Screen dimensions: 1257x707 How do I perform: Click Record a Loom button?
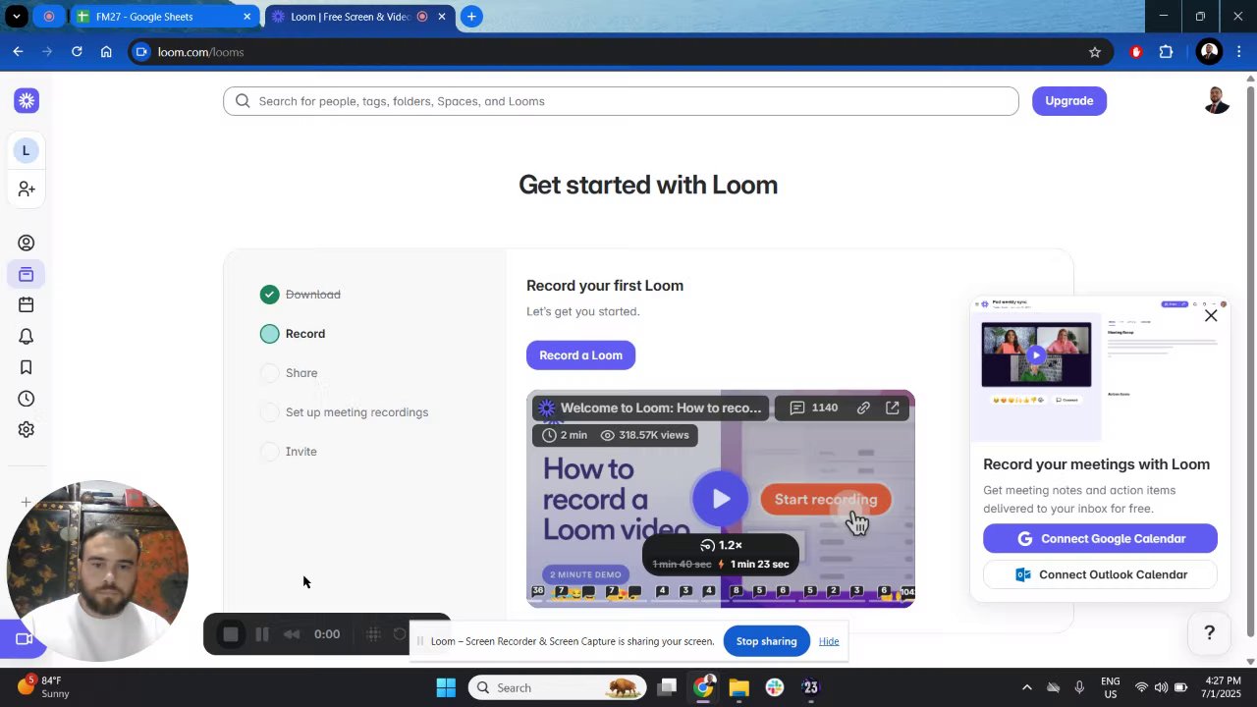coord(580,355)
